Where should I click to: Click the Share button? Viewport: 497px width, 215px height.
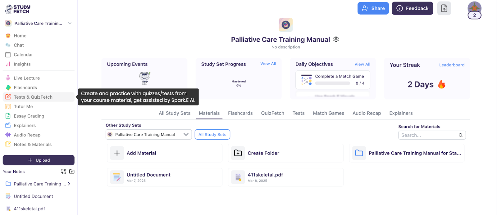pyautogui.click(x=373, y=8)
